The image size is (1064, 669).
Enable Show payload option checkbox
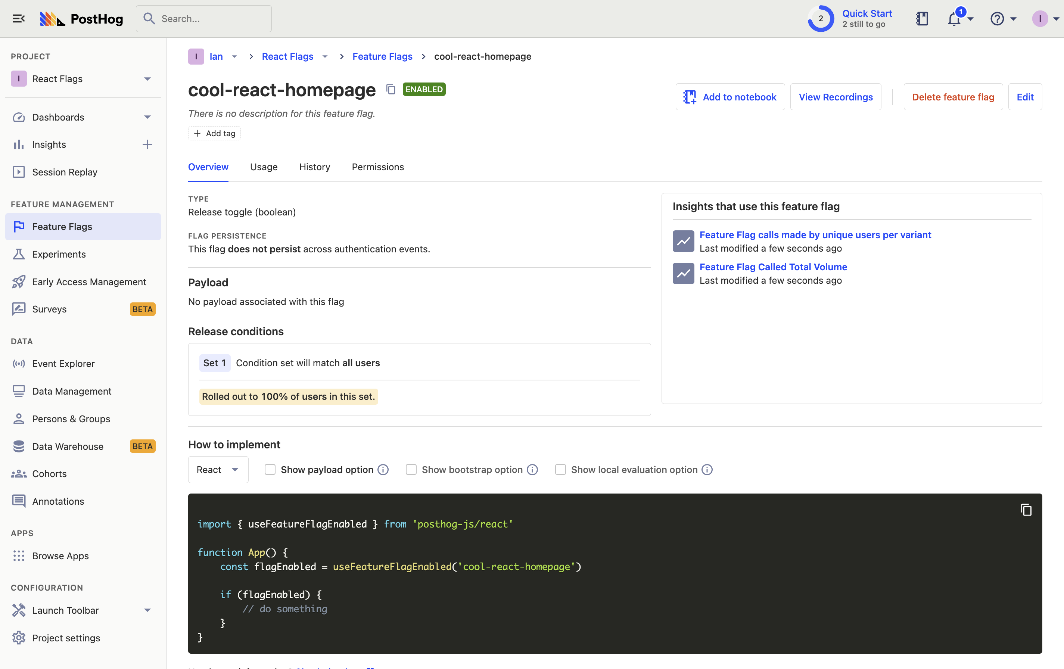point(270,470)
